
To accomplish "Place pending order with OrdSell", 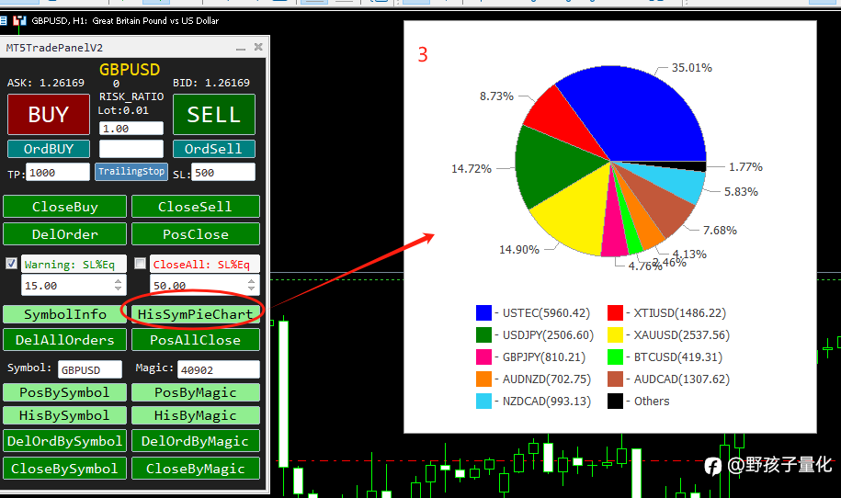I will click(x=213, y=149).
